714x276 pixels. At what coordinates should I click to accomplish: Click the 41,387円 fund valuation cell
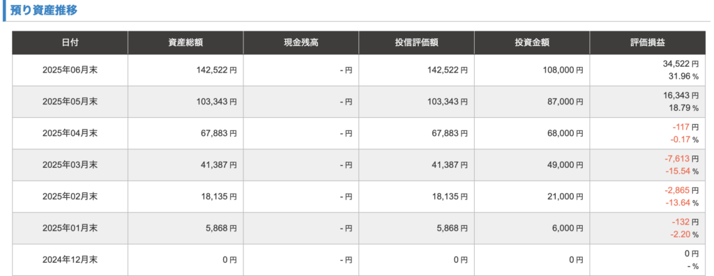point(416,165)
